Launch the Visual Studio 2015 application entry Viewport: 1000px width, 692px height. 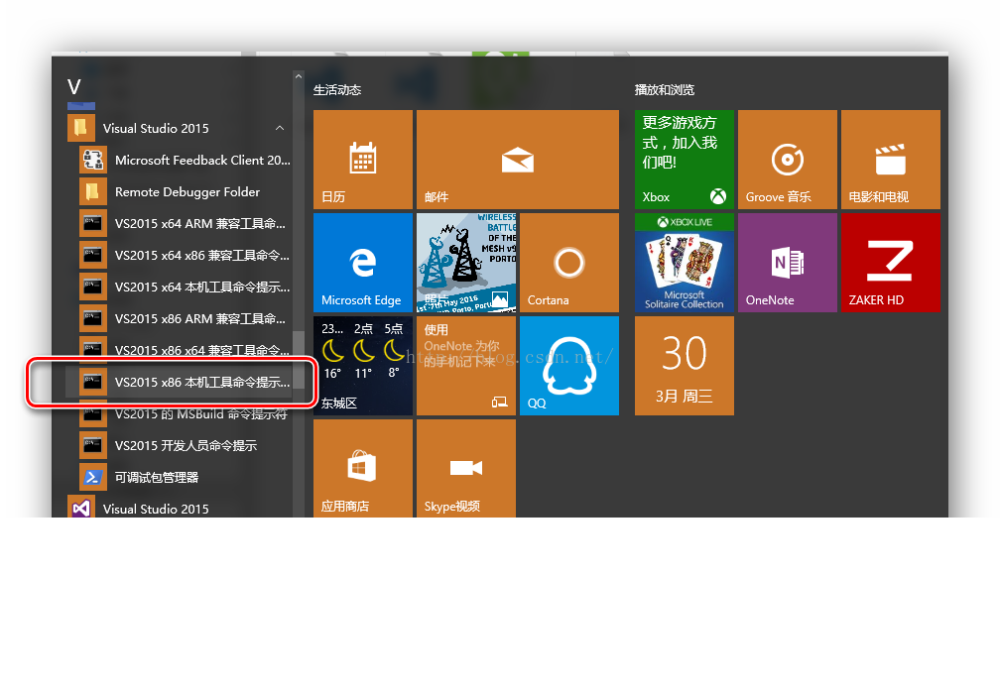coord(179,508)
